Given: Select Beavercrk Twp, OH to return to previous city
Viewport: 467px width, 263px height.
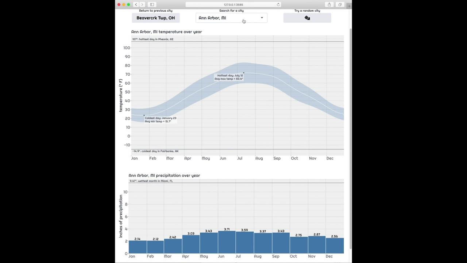Looking at the screenshot, I should click(155, 18).
